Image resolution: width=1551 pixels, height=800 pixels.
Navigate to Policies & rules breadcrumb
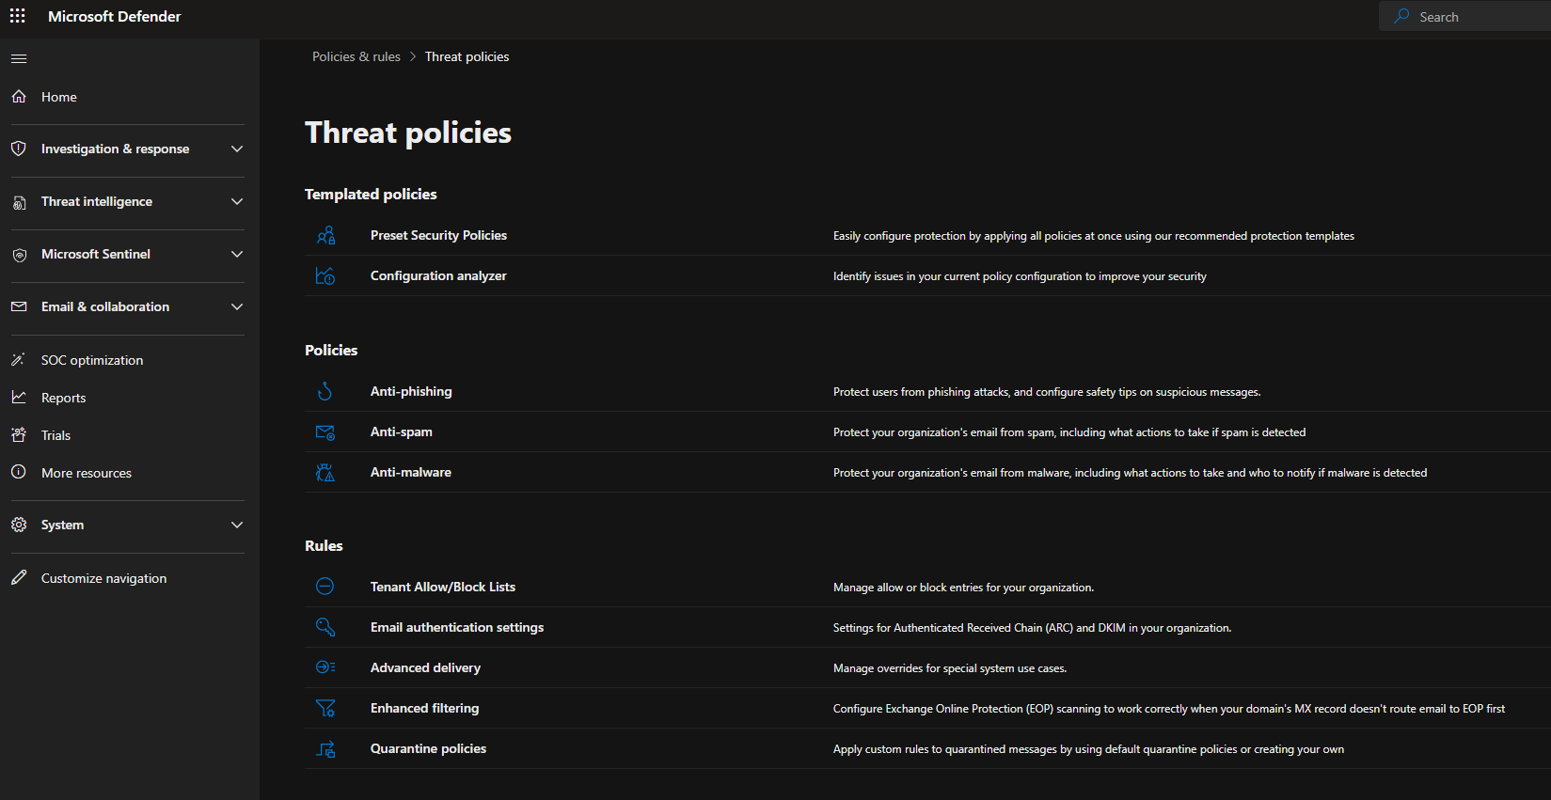tap(356, 56)
